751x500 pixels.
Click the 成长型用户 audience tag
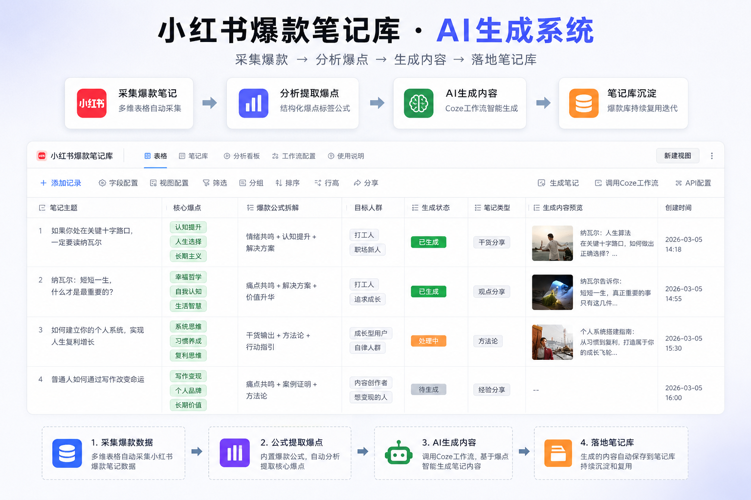[371, 333]
